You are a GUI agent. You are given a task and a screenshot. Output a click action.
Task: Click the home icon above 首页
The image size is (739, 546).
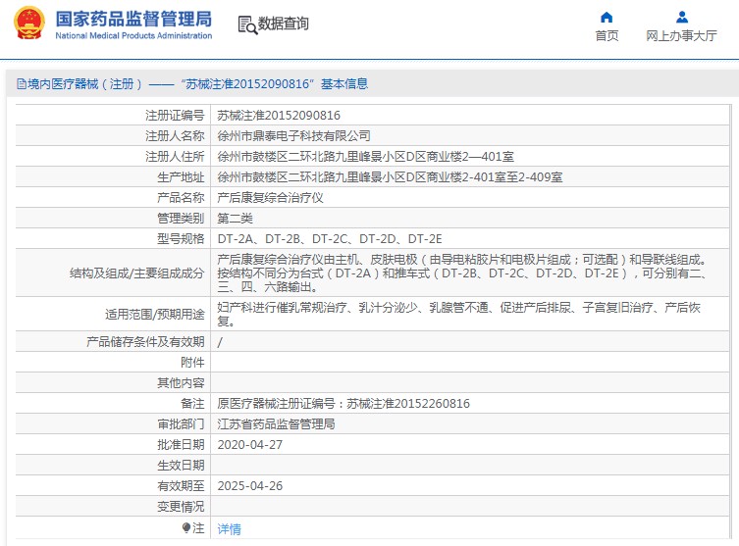click(607, 18)
